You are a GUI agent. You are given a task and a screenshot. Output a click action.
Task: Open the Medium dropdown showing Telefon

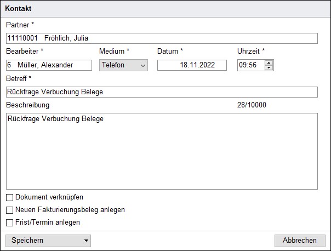pyautogui.click(x=123, y=65)
